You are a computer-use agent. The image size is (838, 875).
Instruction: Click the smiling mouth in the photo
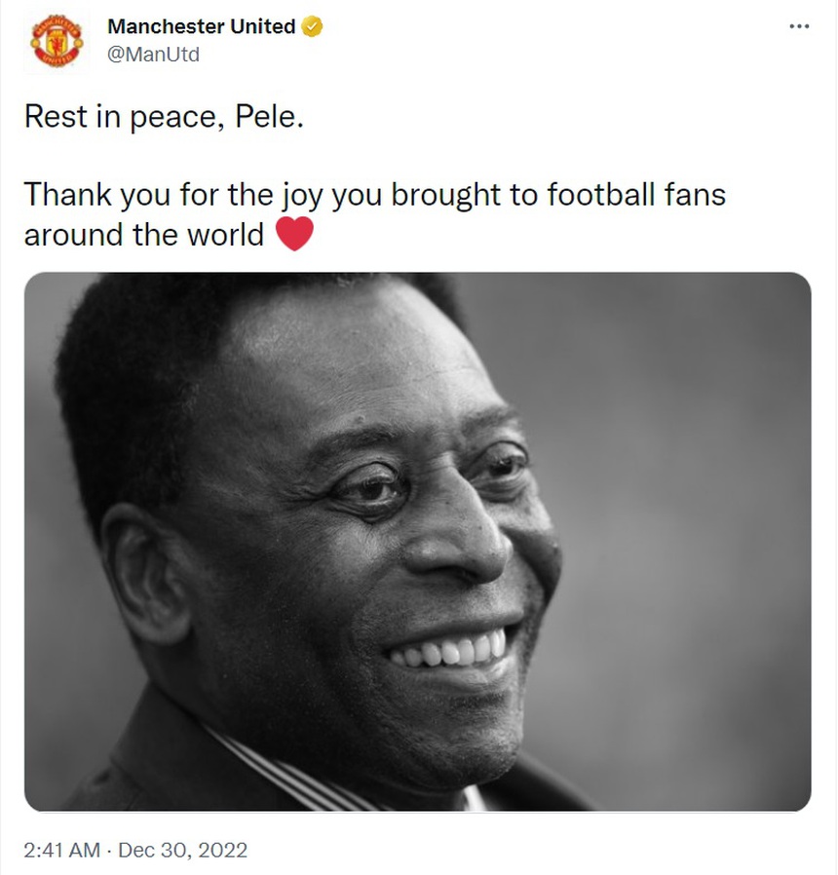point(450,651)
